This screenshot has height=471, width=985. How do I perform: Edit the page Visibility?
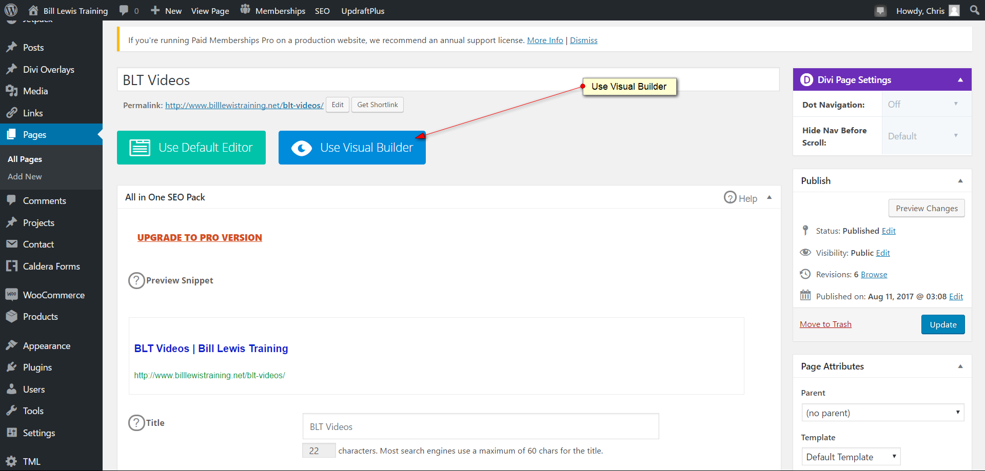883,253
